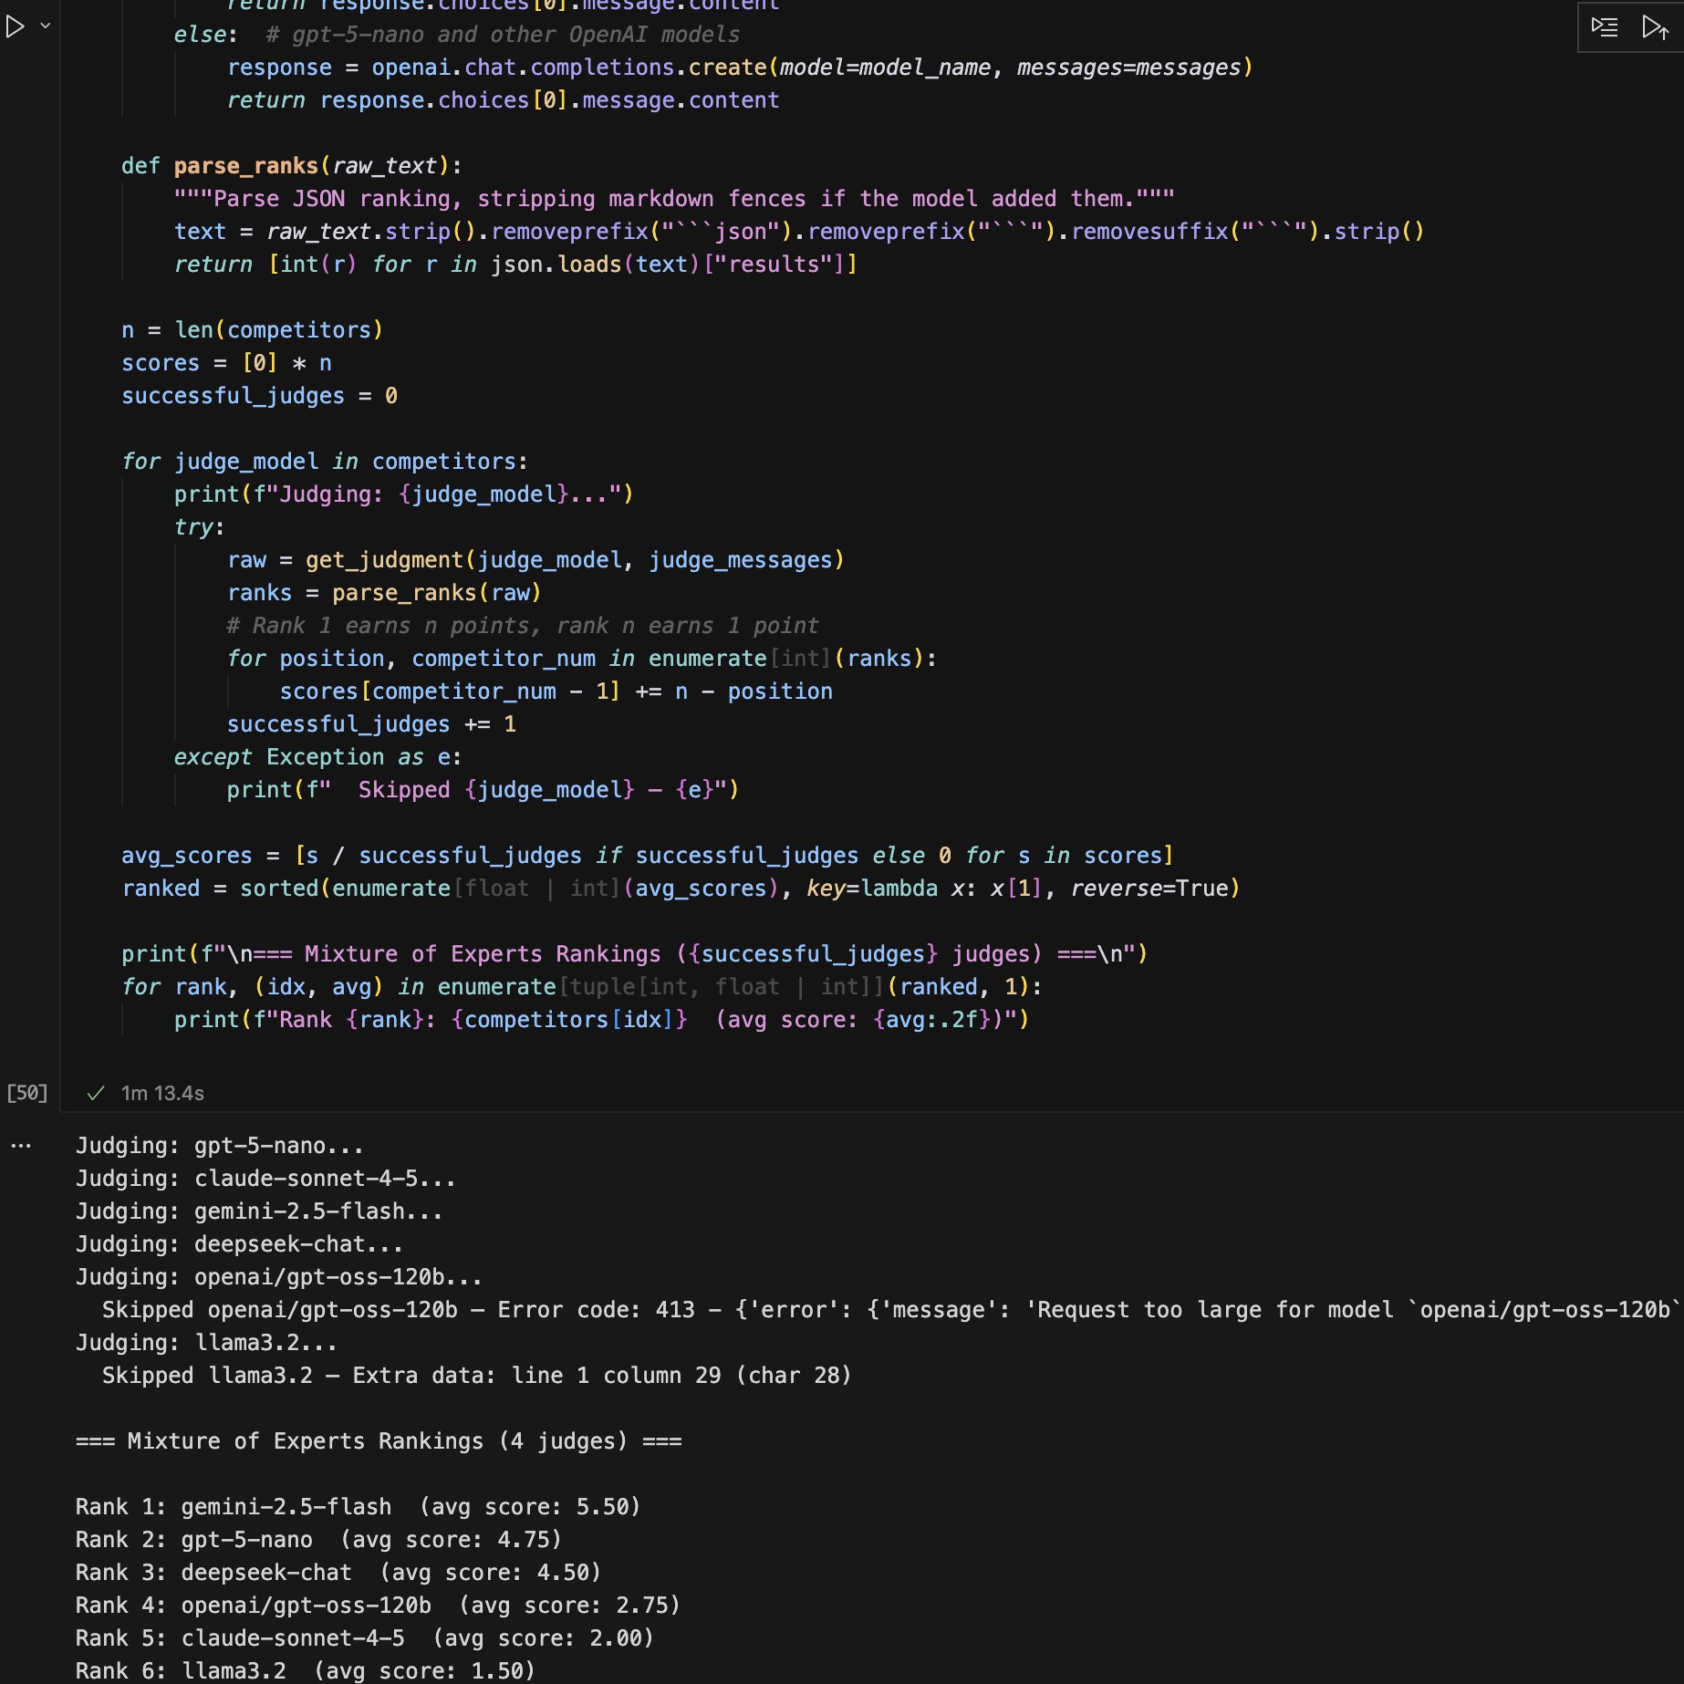Click the 'Rank 1: gemini-2.5-flash' output line
This screenshot has height=1684, width=1684.
tap(358, 1507)
